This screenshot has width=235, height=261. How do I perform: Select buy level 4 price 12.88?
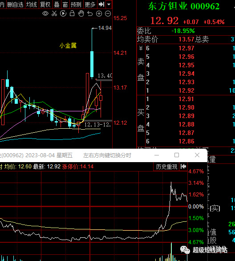pos(186,124)
